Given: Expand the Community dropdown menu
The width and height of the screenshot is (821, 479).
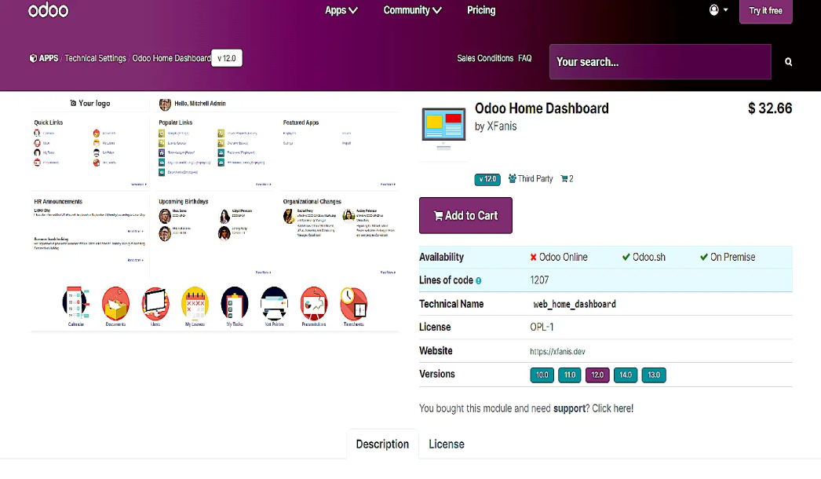Looking at the screenshot, I should tap(412, 11).
